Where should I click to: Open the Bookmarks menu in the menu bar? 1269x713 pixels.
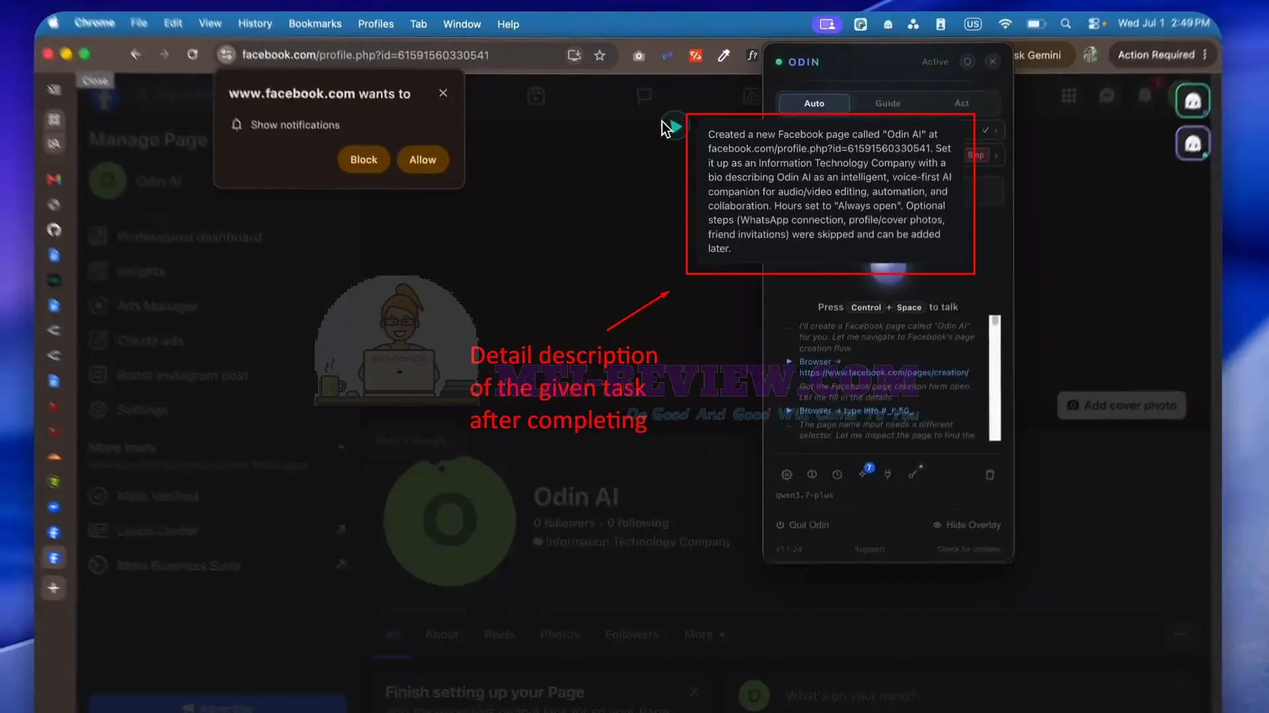pyautogui.click(x=315, y=24)
